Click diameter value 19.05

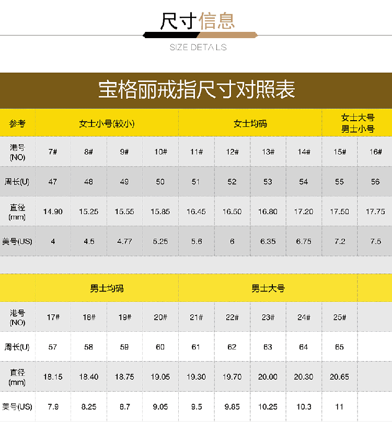tap(160, 377)
